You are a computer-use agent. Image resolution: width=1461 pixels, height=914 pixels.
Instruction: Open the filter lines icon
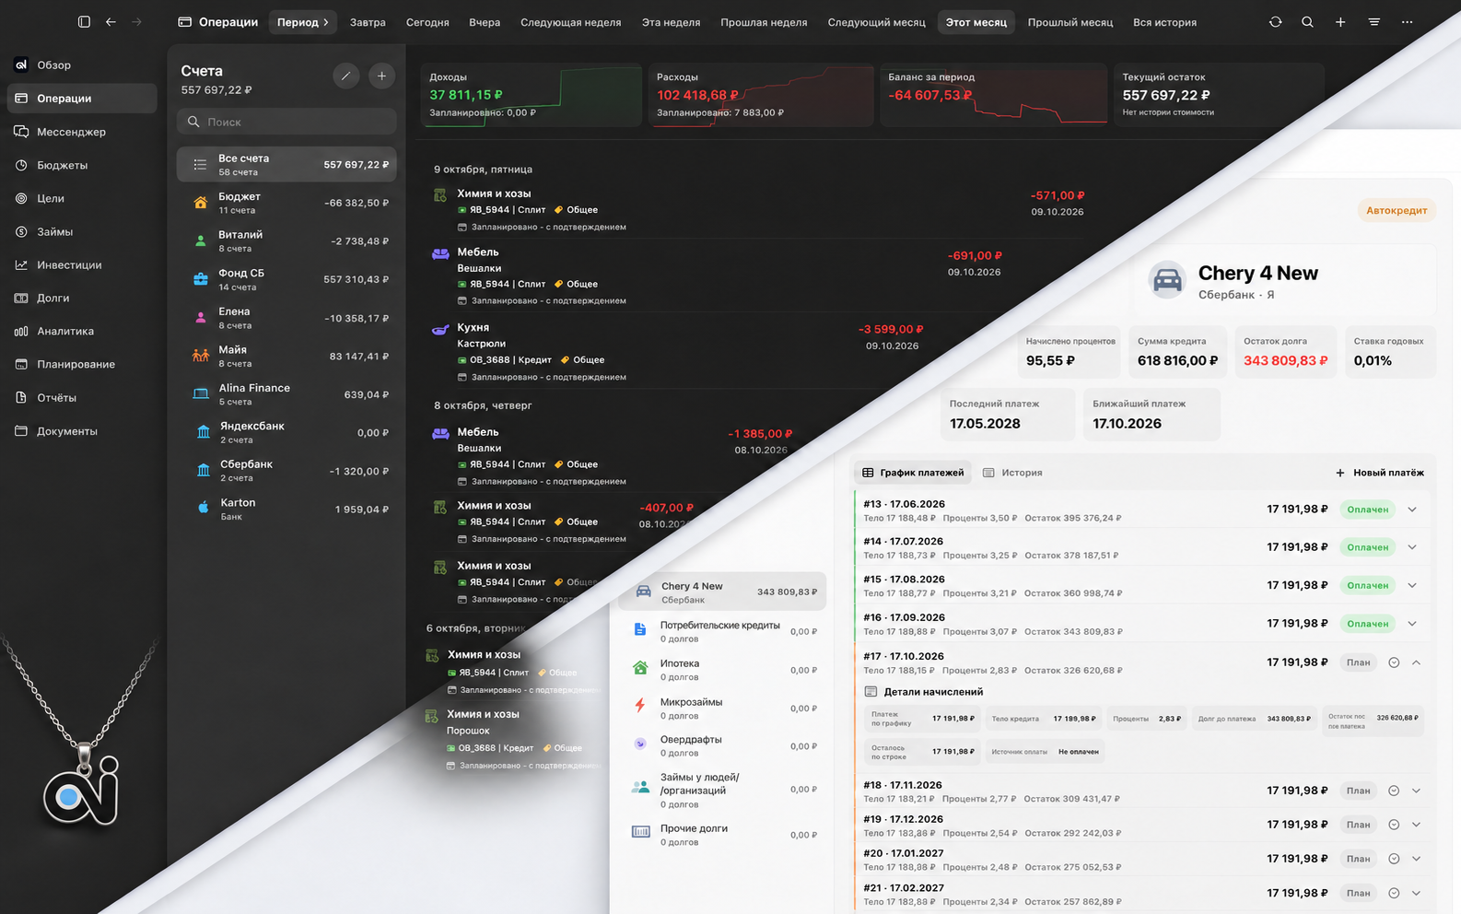click(x=1373, y=21)
